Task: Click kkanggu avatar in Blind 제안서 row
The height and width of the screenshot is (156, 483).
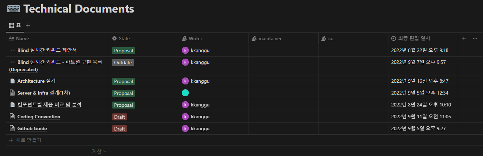Action: point(185,50)
